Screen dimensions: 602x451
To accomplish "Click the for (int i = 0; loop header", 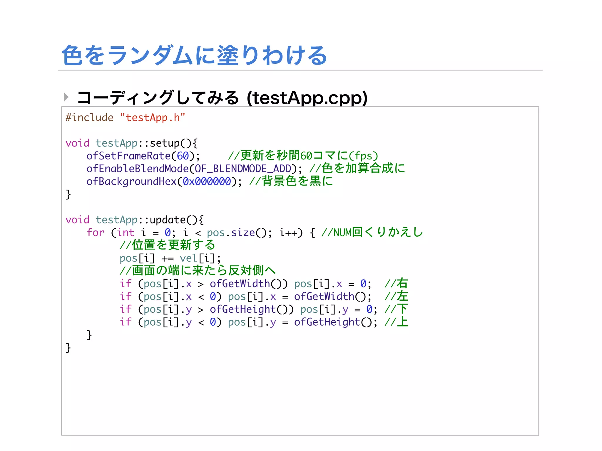I will coord(201,233).
